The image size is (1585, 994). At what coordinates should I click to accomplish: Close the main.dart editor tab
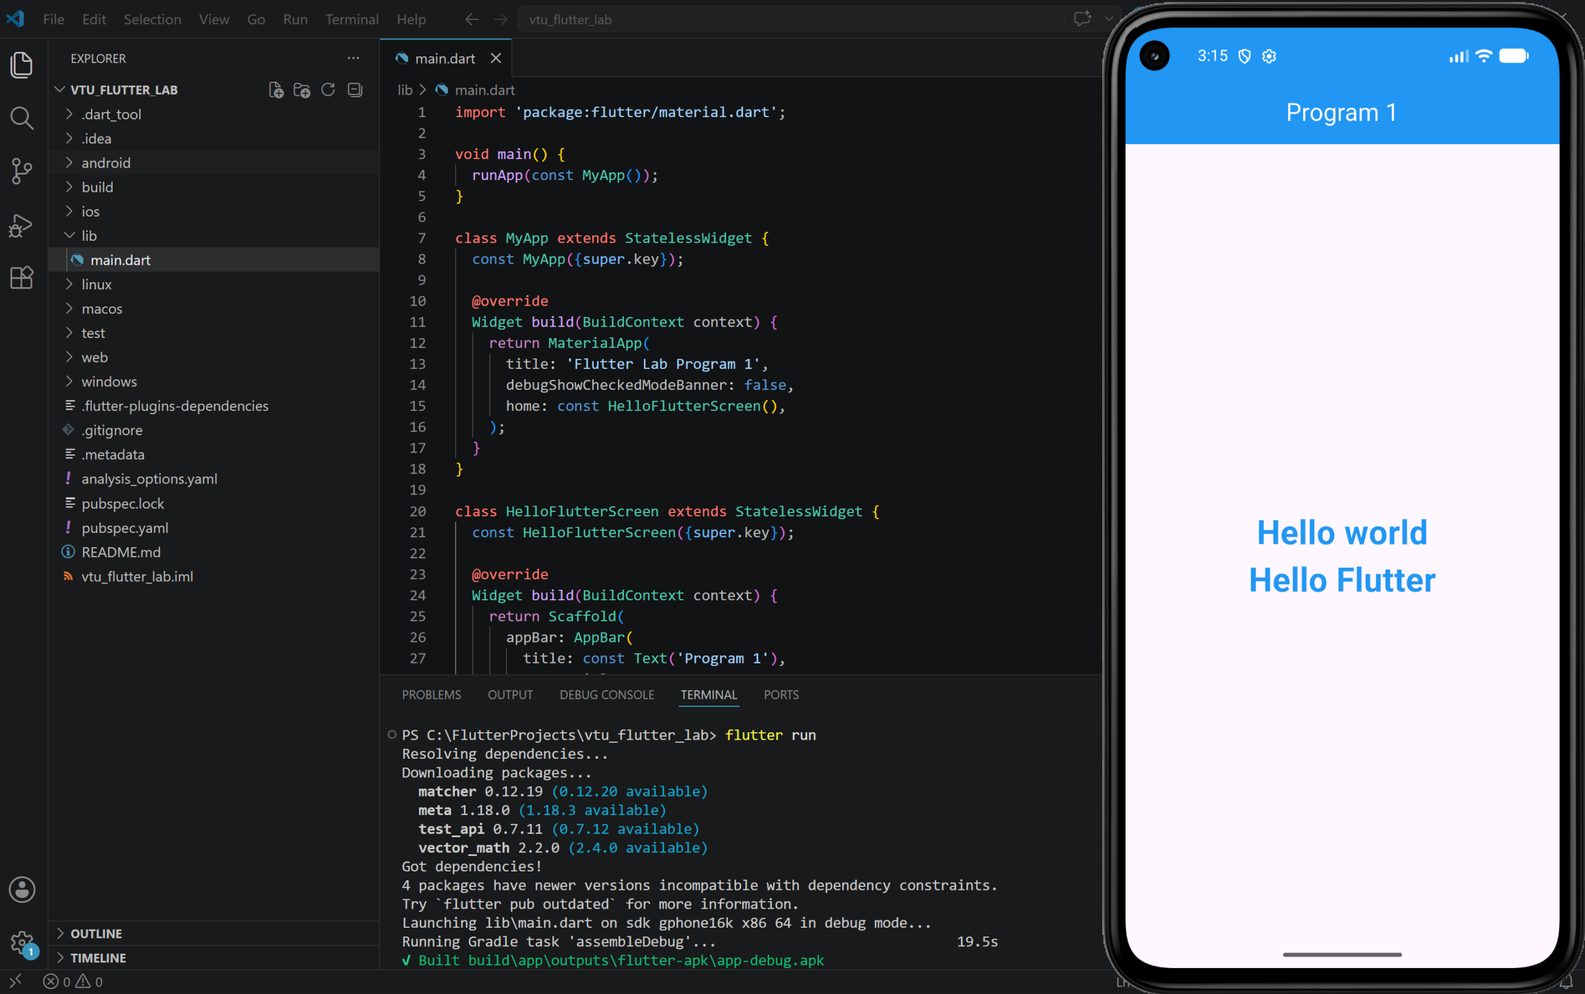tap(496, 59)
